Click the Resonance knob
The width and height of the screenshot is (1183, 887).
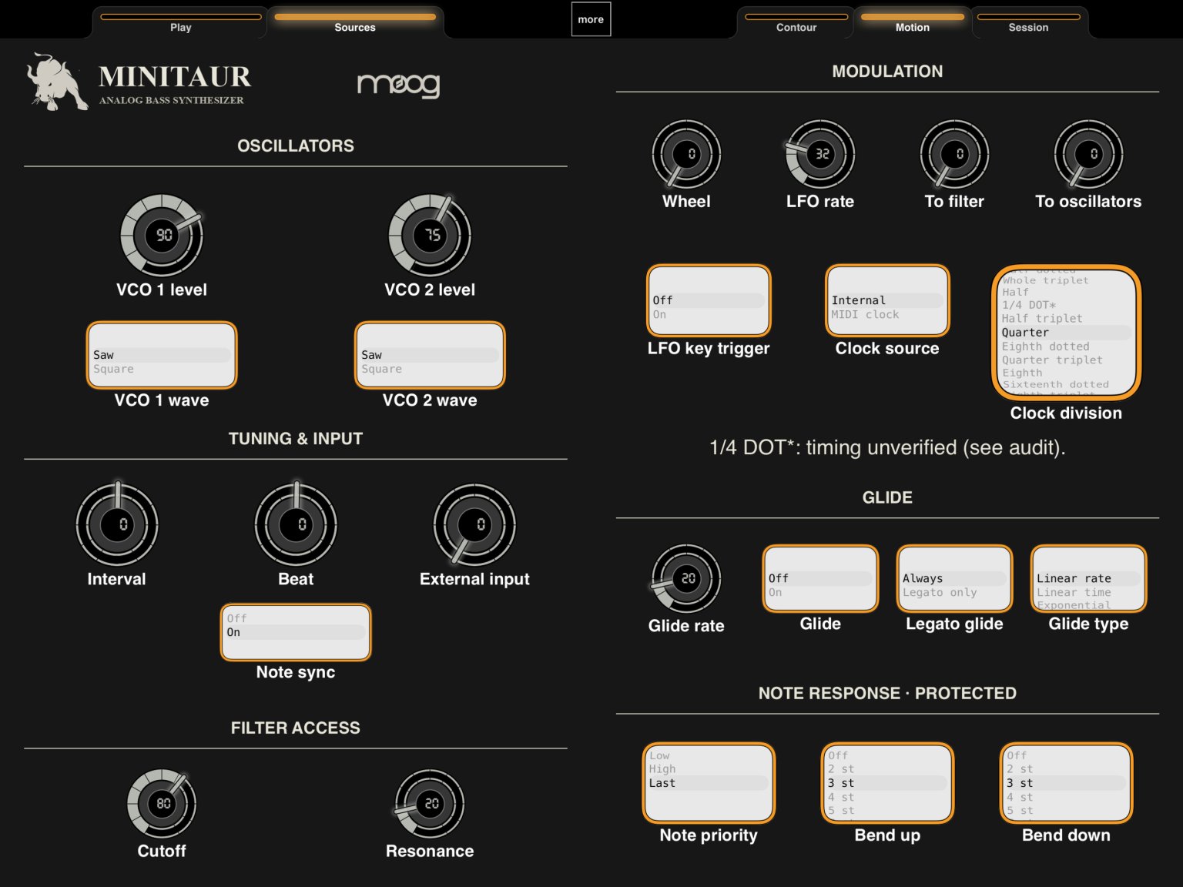tap(430, 803)
